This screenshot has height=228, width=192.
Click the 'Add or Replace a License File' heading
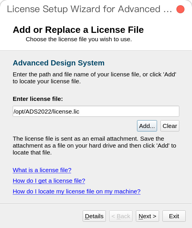click(x=78, y=30)
